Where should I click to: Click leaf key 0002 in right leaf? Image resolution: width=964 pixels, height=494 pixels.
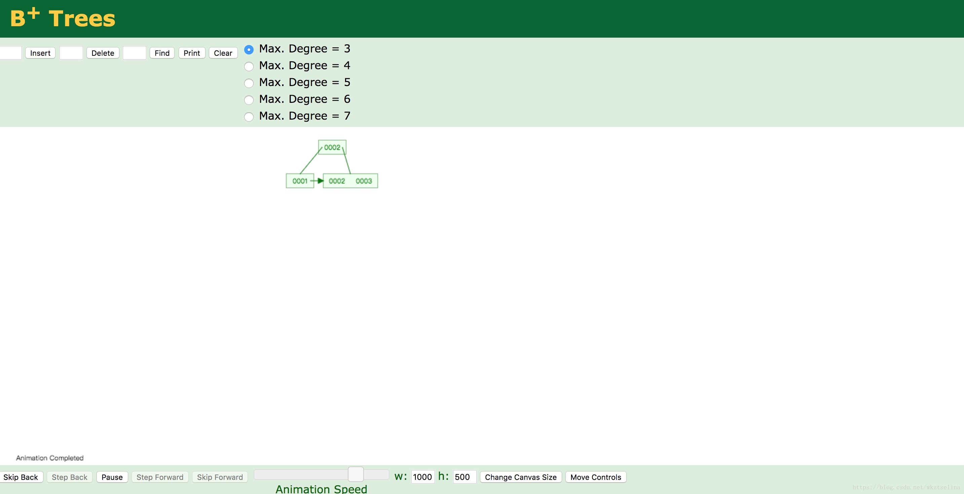pyautogui.click(x=337, y=181)
